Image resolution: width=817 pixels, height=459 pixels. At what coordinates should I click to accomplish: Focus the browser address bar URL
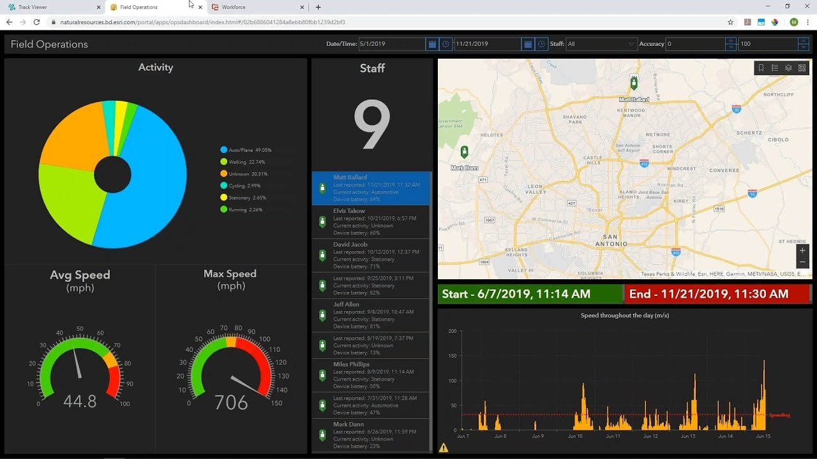point(203,22)
